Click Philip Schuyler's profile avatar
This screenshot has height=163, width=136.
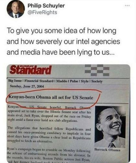(x=16, y=9)
